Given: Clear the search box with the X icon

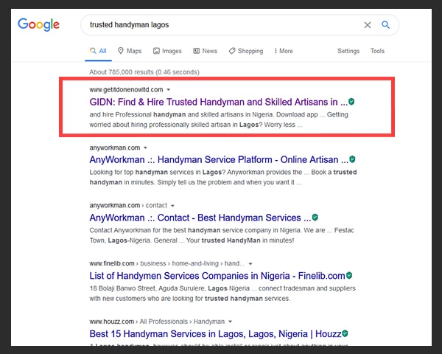Looking at the screenshot, I should (x=368, y=25).
